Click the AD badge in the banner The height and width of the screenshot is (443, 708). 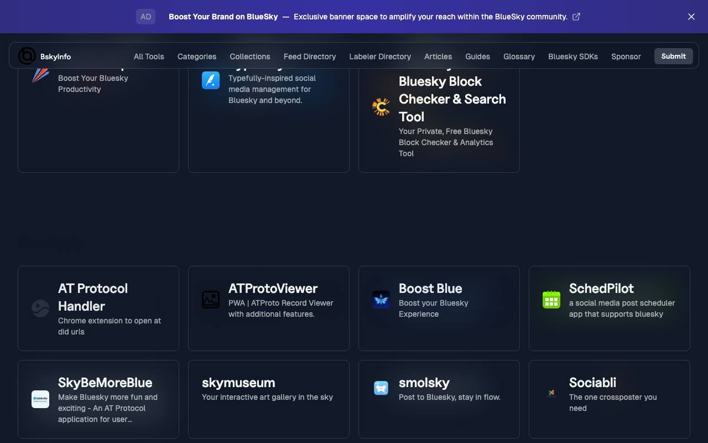coord(145,17)
